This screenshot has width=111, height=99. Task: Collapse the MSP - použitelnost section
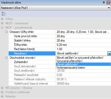[2, 27]
